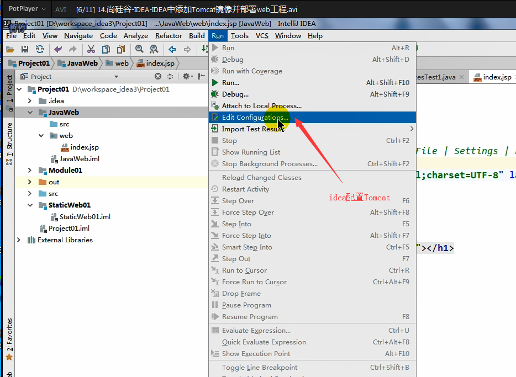Click web breadcrumb
This screenshot has width=516, height=377.
[x=117, y=63]
